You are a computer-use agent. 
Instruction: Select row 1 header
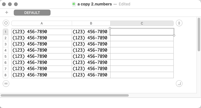pyautogui.click(x=6, y=32)
